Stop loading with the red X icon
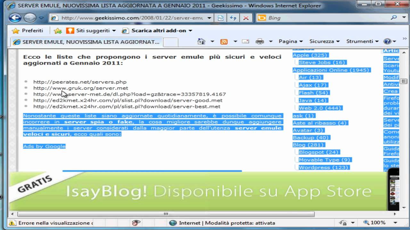Viewport: 410px width, 230px height. (x=246, y=18)
